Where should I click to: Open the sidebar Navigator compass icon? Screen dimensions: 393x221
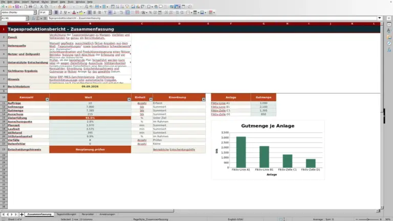pyautogui.click(x=389, y=43)
